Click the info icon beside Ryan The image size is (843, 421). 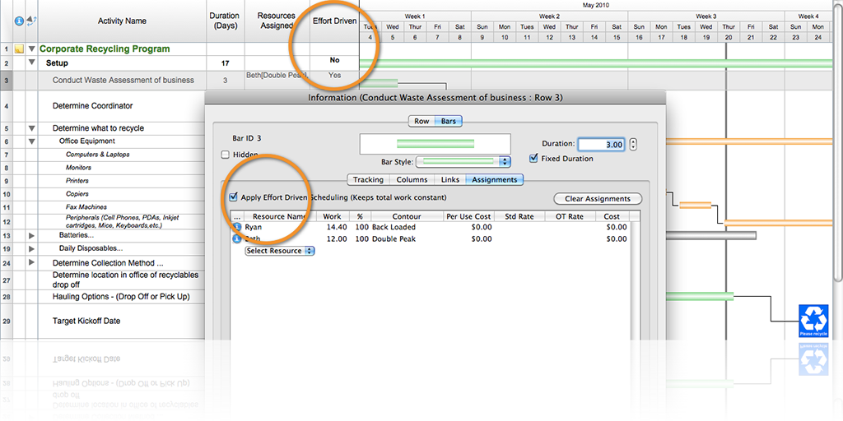click(x=237, y=227)
